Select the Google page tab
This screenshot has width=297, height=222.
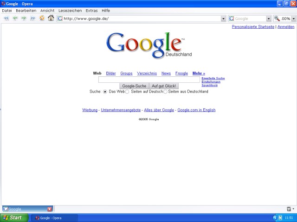27,209
